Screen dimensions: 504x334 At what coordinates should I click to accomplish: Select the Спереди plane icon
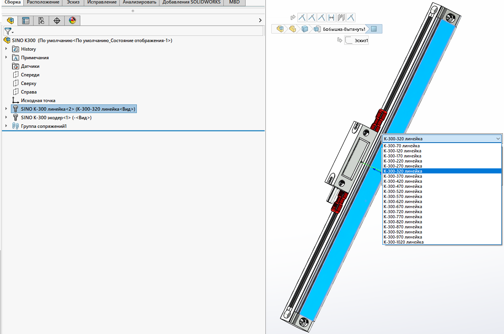click(16, 75)
